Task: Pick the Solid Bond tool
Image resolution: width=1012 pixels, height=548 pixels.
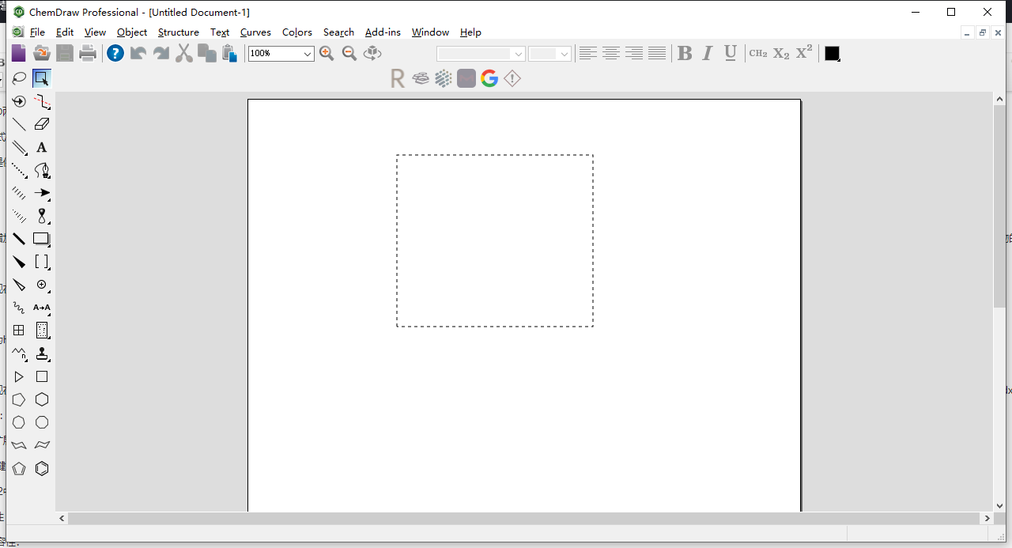Action: point(19,124)
